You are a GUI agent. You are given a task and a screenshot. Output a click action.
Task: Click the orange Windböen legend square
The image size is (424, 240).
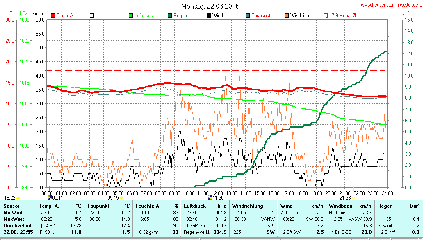[286, 16]
